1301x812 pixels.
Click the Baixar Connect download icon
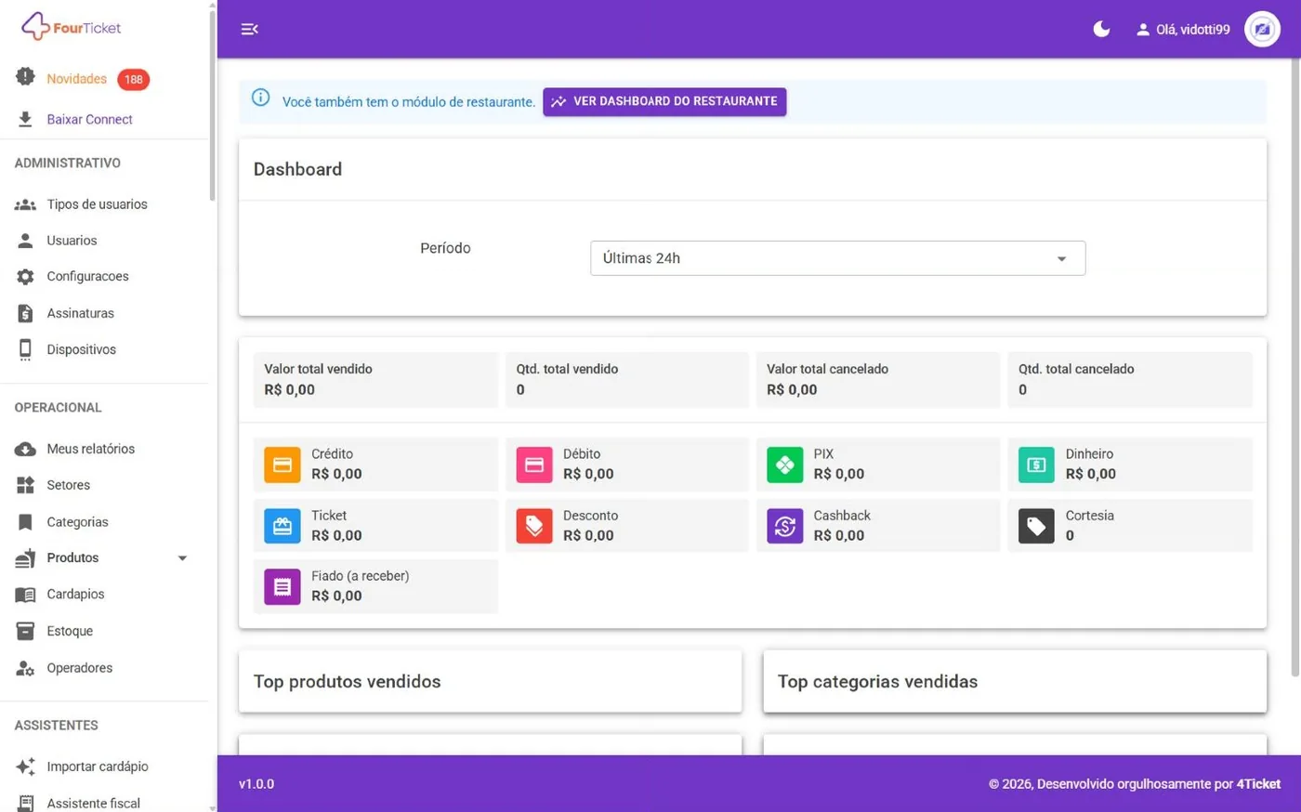click(25, 119)
